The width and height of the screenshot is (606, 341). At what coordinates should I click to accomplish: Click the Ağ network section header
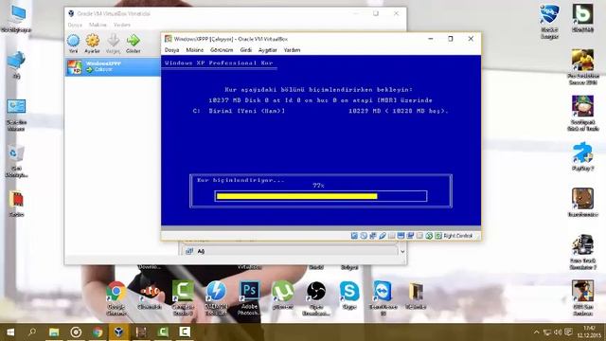point(290,251)
